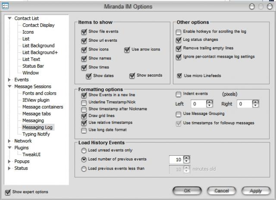276x200 pixels.
Task: Toggle Show url events checkbox
Action: pos(84,41)
